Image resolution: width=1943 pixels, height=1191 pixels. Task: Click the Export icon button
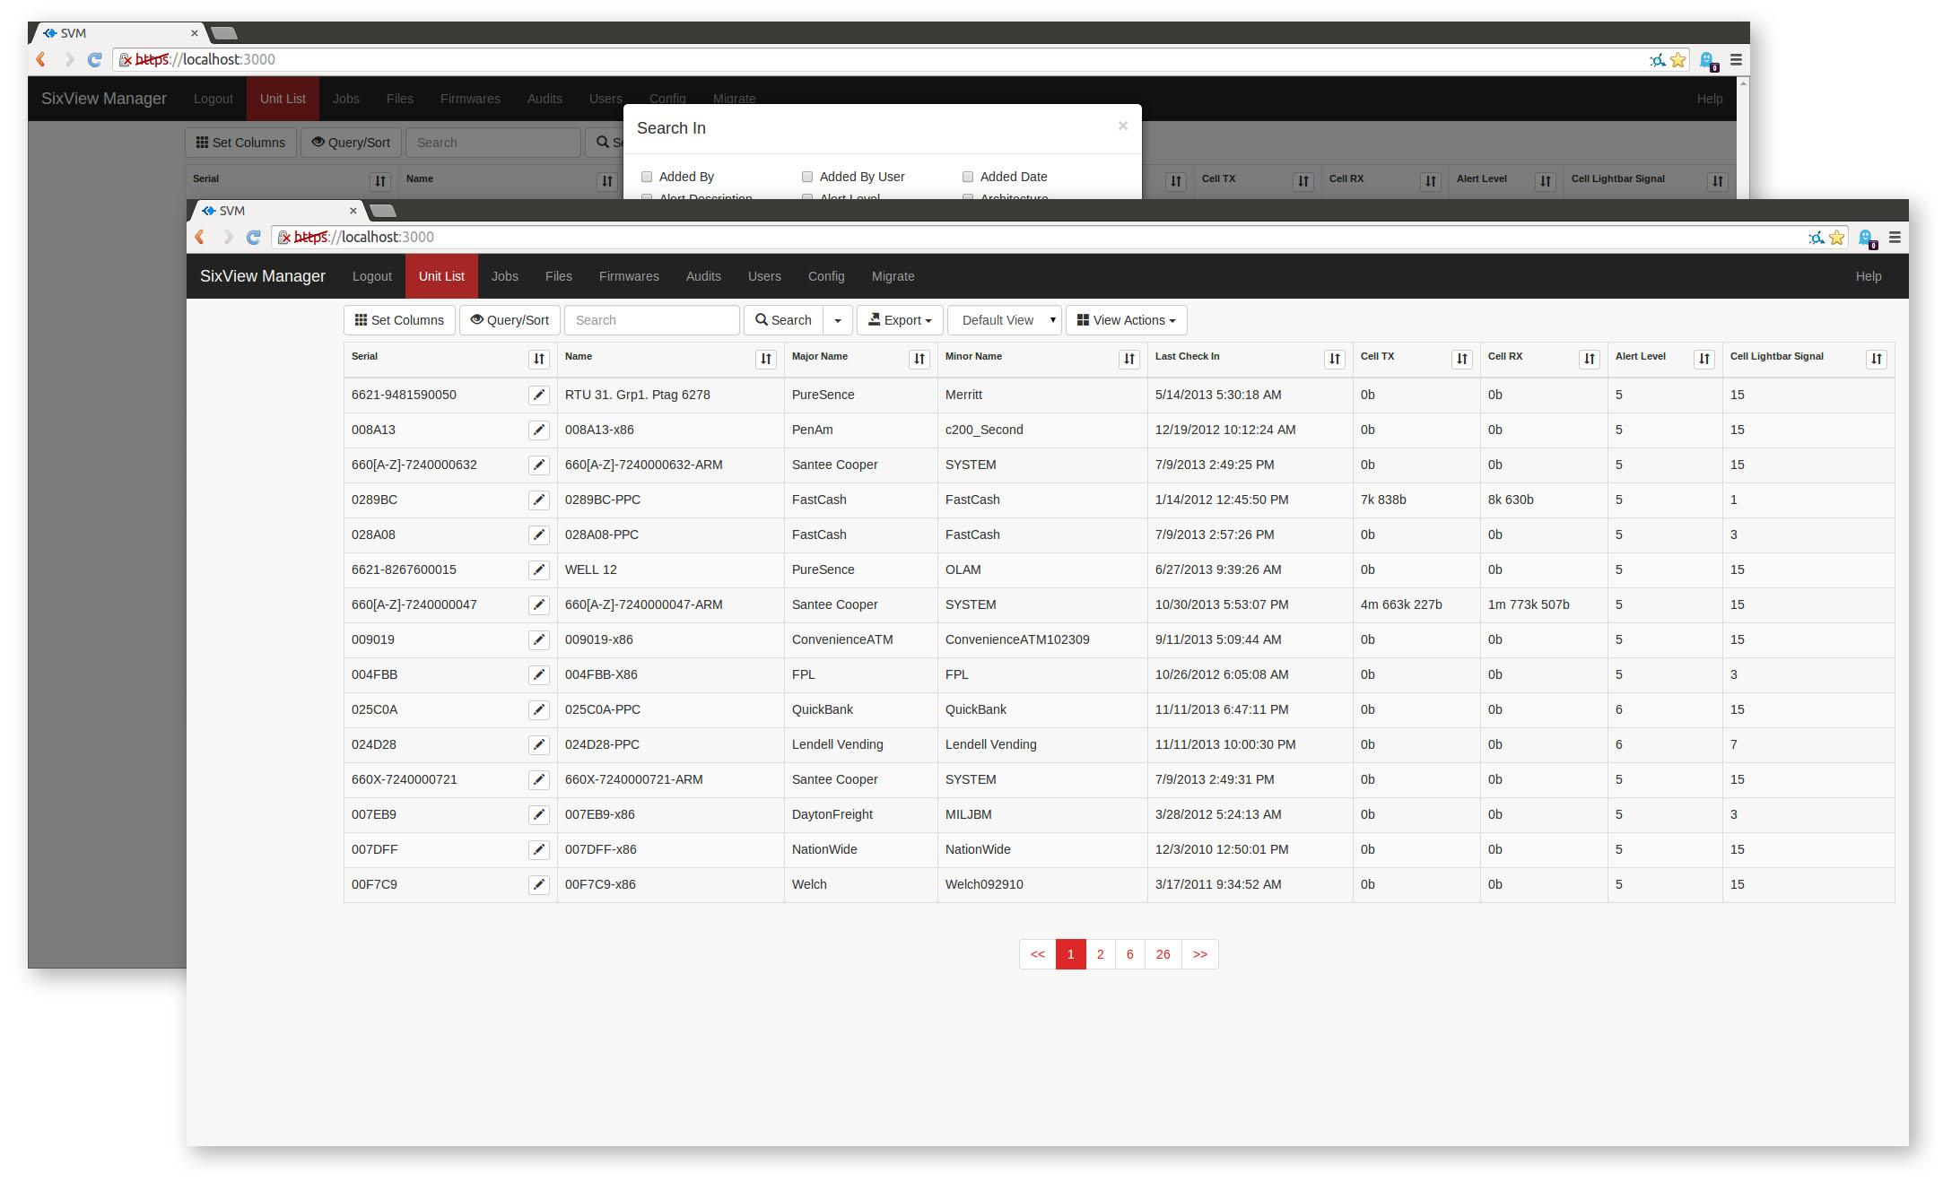(x=898, y=319)
